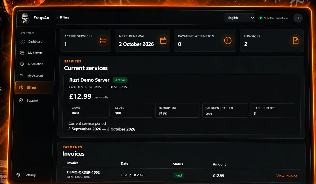Click the Billing box icon
Viewport: 316px width, 184px height.
pyautogui.click(x=21, y=88)
